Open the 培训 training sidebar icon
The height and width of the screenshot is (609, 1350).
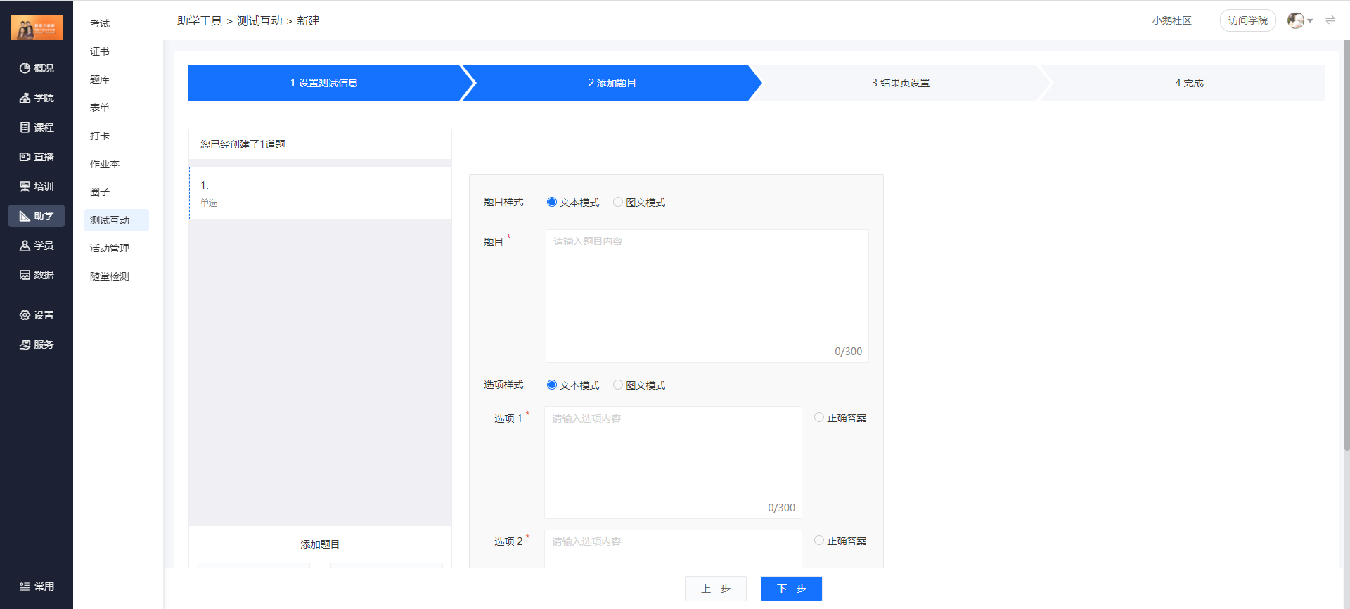25,186
